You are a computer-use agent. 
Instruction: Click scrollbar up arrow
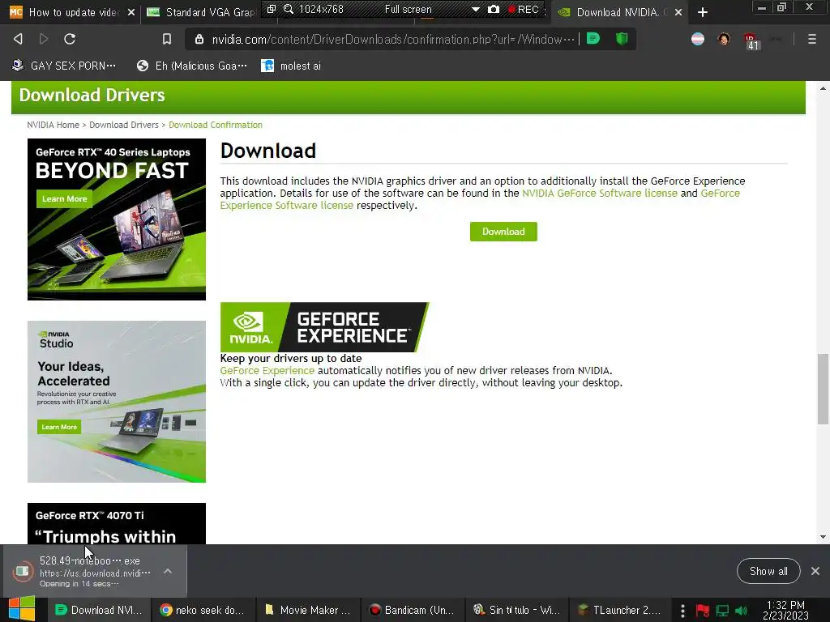point(823,88)
